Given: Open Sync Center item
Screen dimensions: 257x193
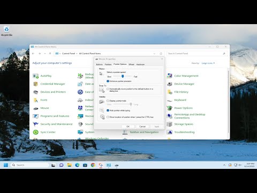Looking at the screenshot, I should (44, 132).
